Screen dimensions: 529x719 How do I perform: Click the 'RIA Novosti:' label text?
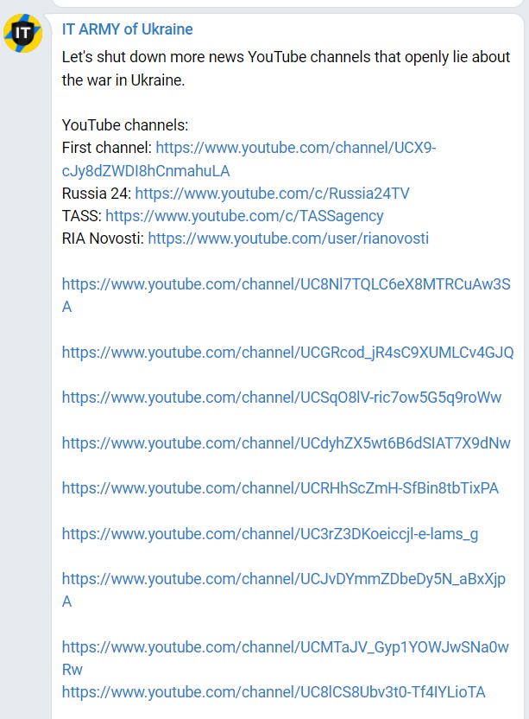tap(103, 239)
